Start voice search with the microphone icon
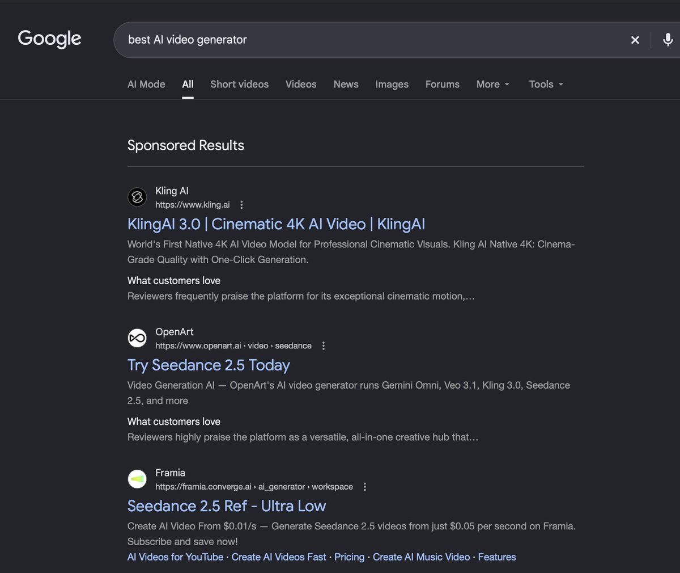Screen dimensions: 680x573 coord(668,40)
